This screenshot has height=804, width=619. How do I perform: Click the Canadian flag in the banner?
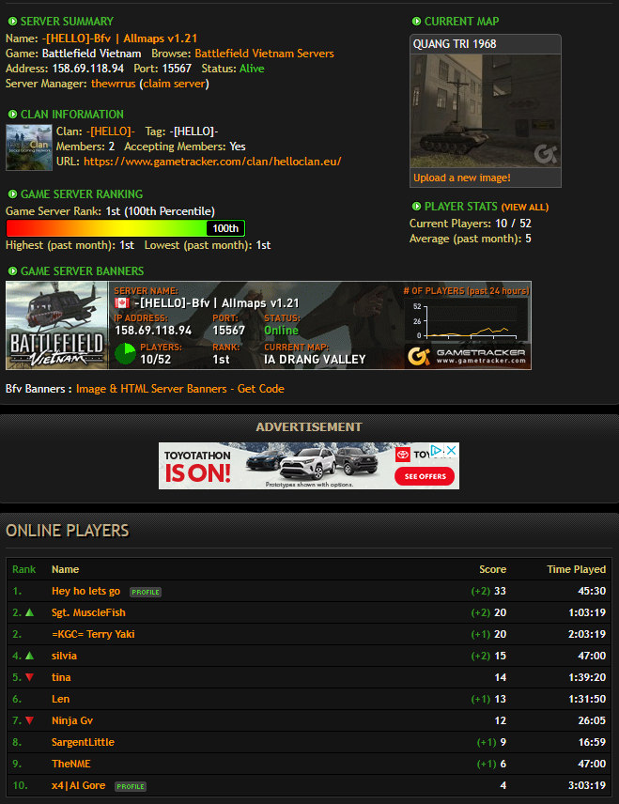122,303
